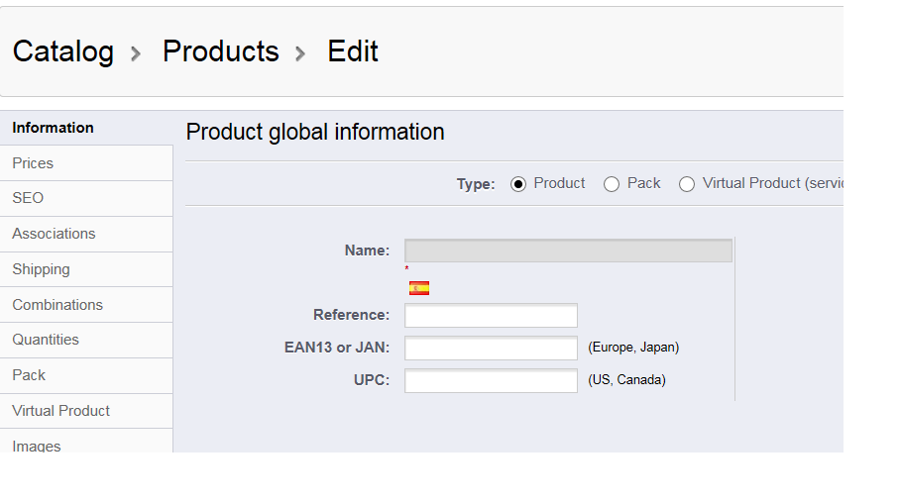
Task: Click the product Name input field
Action: [x=568, y=251]
